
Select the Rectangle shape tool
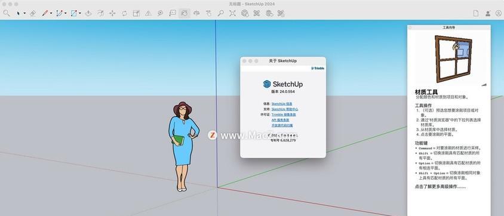coord(74,13)
